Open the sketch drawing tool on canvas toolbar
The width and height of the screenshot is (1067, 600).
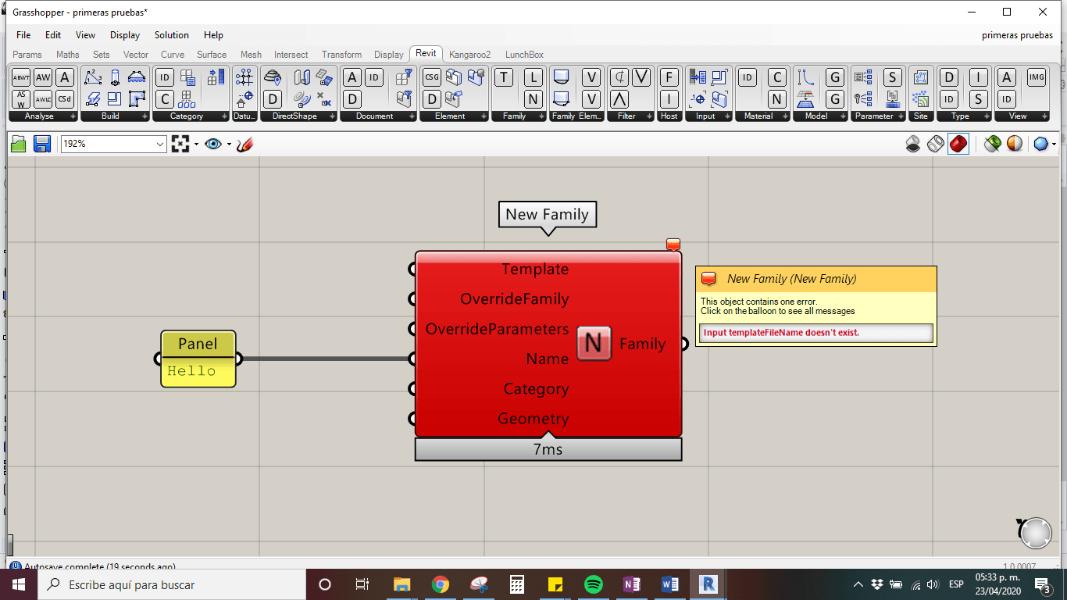(244, 144)
